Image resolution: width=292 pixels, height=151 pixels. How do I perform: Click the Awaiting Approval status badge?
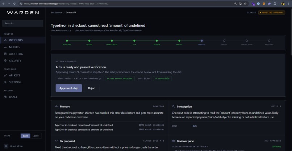coord(271,13)
